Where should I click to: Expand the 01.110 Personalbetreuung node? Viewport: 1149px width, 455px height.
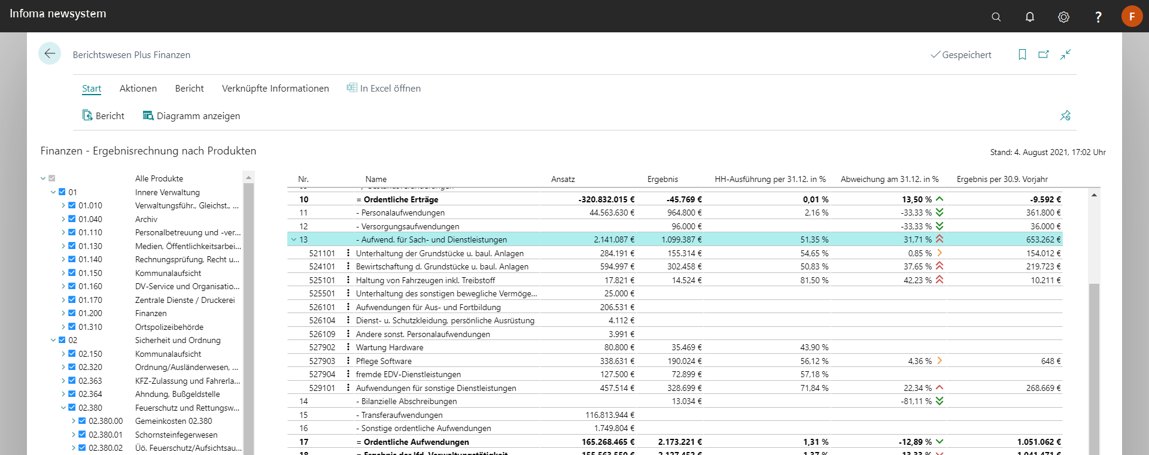tap(63, 232)
